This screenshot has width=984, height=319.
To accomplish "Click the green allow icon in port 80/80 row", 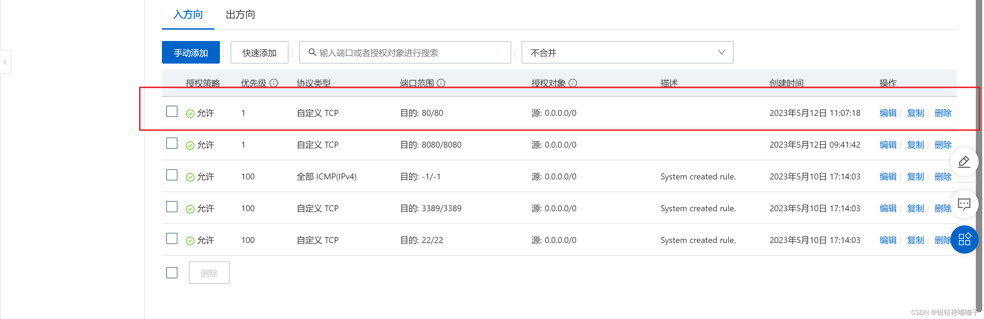I will tap(190, 113).
